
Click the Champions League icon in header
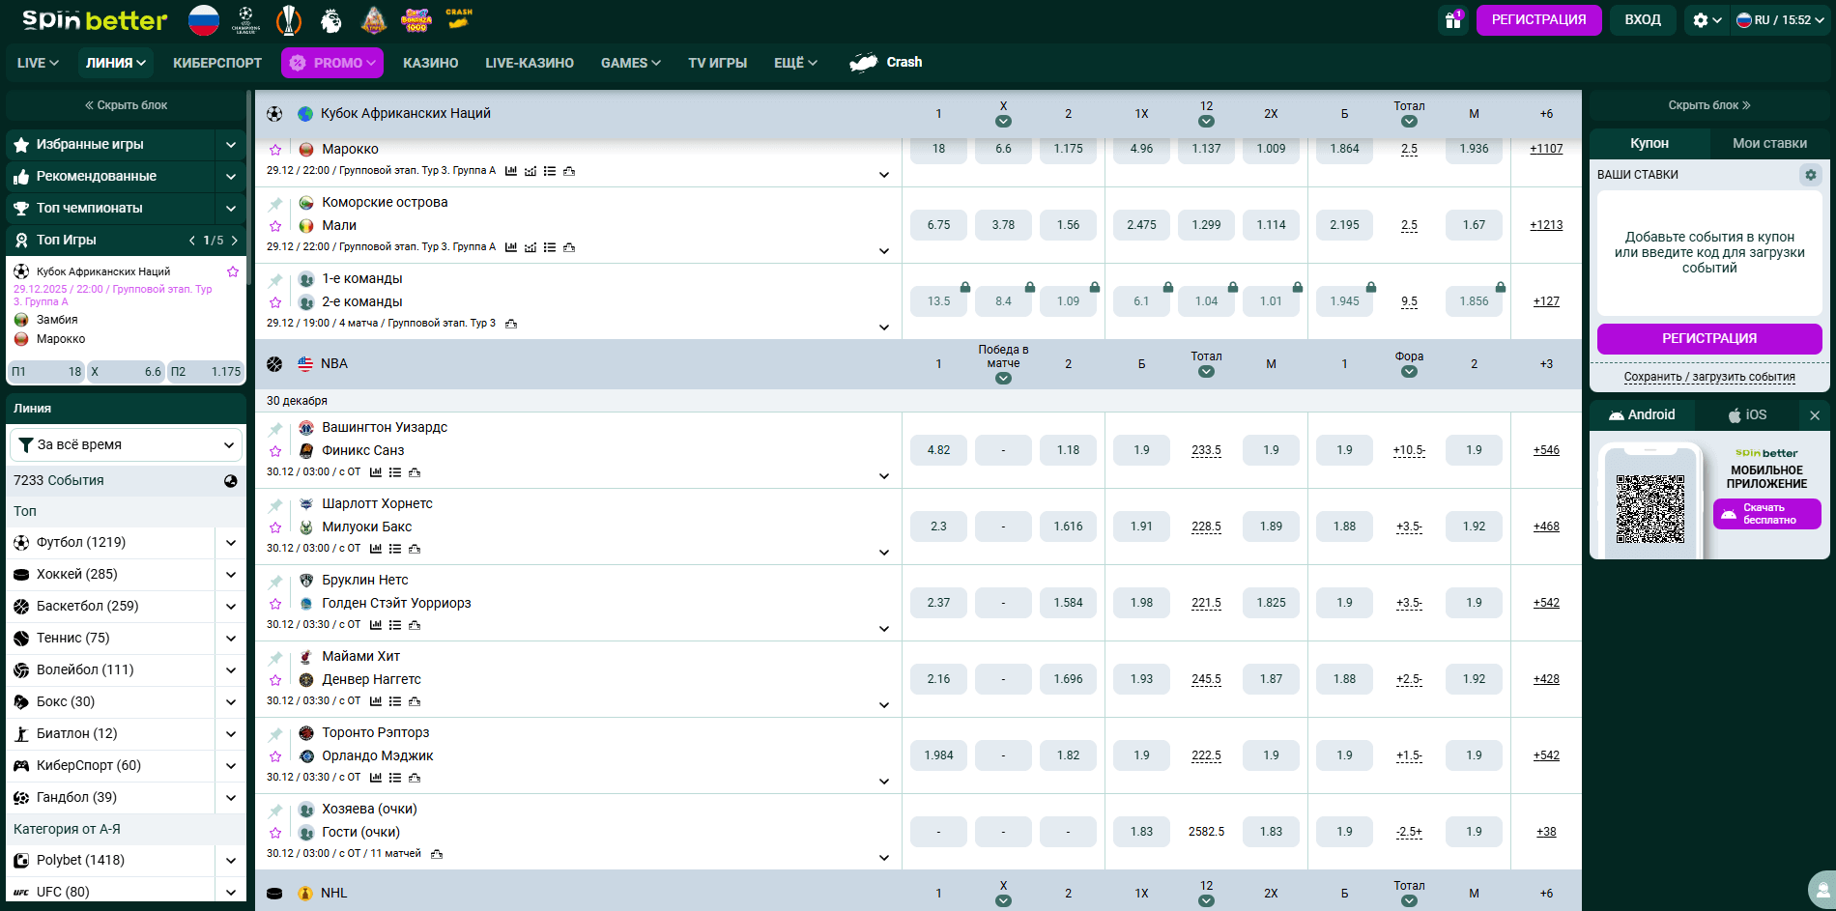tap(246, 19)
